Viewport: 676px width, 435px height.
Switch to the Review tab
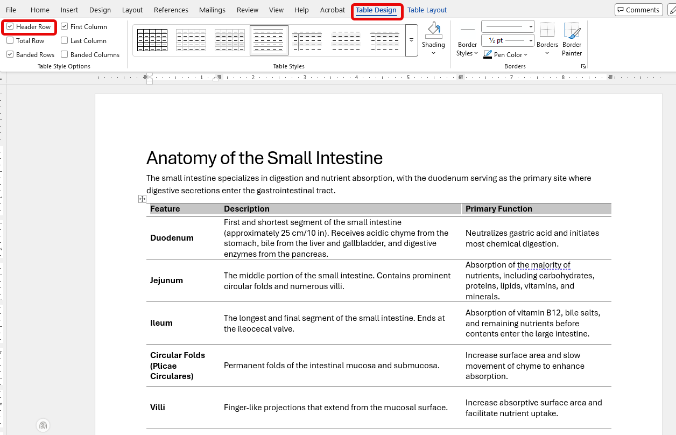248,10
